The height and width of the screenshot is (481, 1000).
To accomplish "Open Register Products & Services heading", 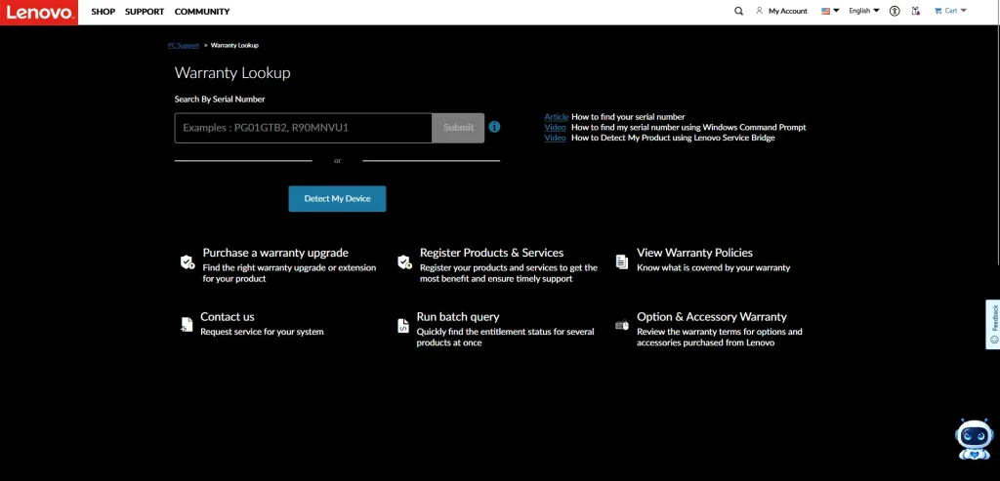I will pyautogui.click(x=492, y=253).
